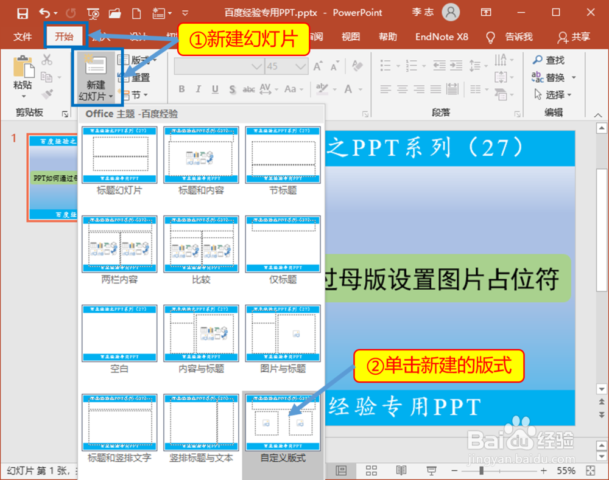
Task: Click the 共享 (Share) button
Action: [x=574, y=37]
